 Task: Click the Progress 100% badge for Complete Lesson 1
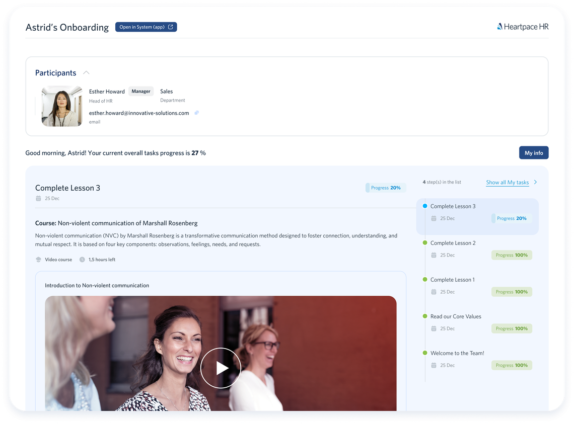(x=512, y=292)
